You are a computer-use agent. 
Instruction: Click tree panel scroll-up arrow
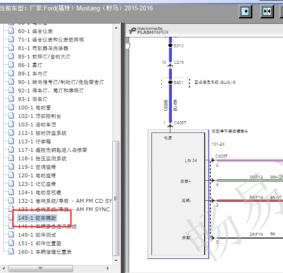tap(116, 28)
